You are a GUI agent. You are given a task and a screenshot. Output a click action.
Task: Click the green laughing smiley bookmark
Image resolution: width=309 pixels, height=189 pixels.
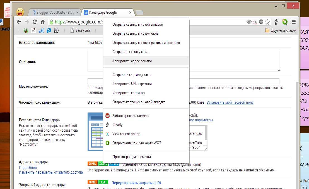[26, 30]
